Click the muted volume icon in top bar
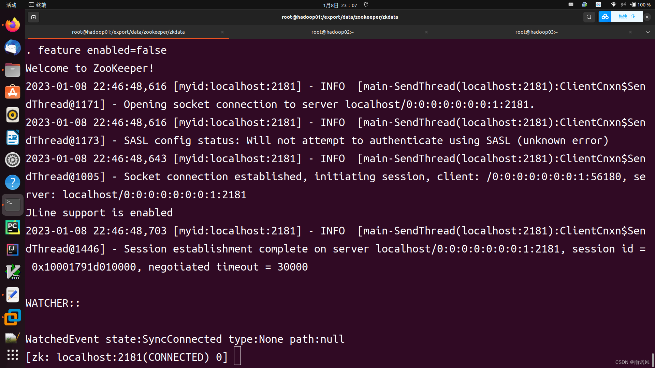 [x=623, y=5]
